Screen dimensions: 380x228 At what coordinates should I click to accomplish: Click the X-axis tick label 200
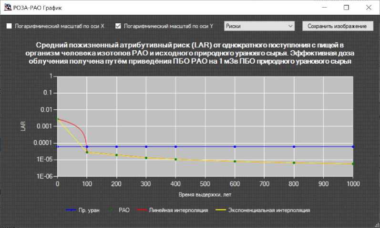click(x=116, y=184)
